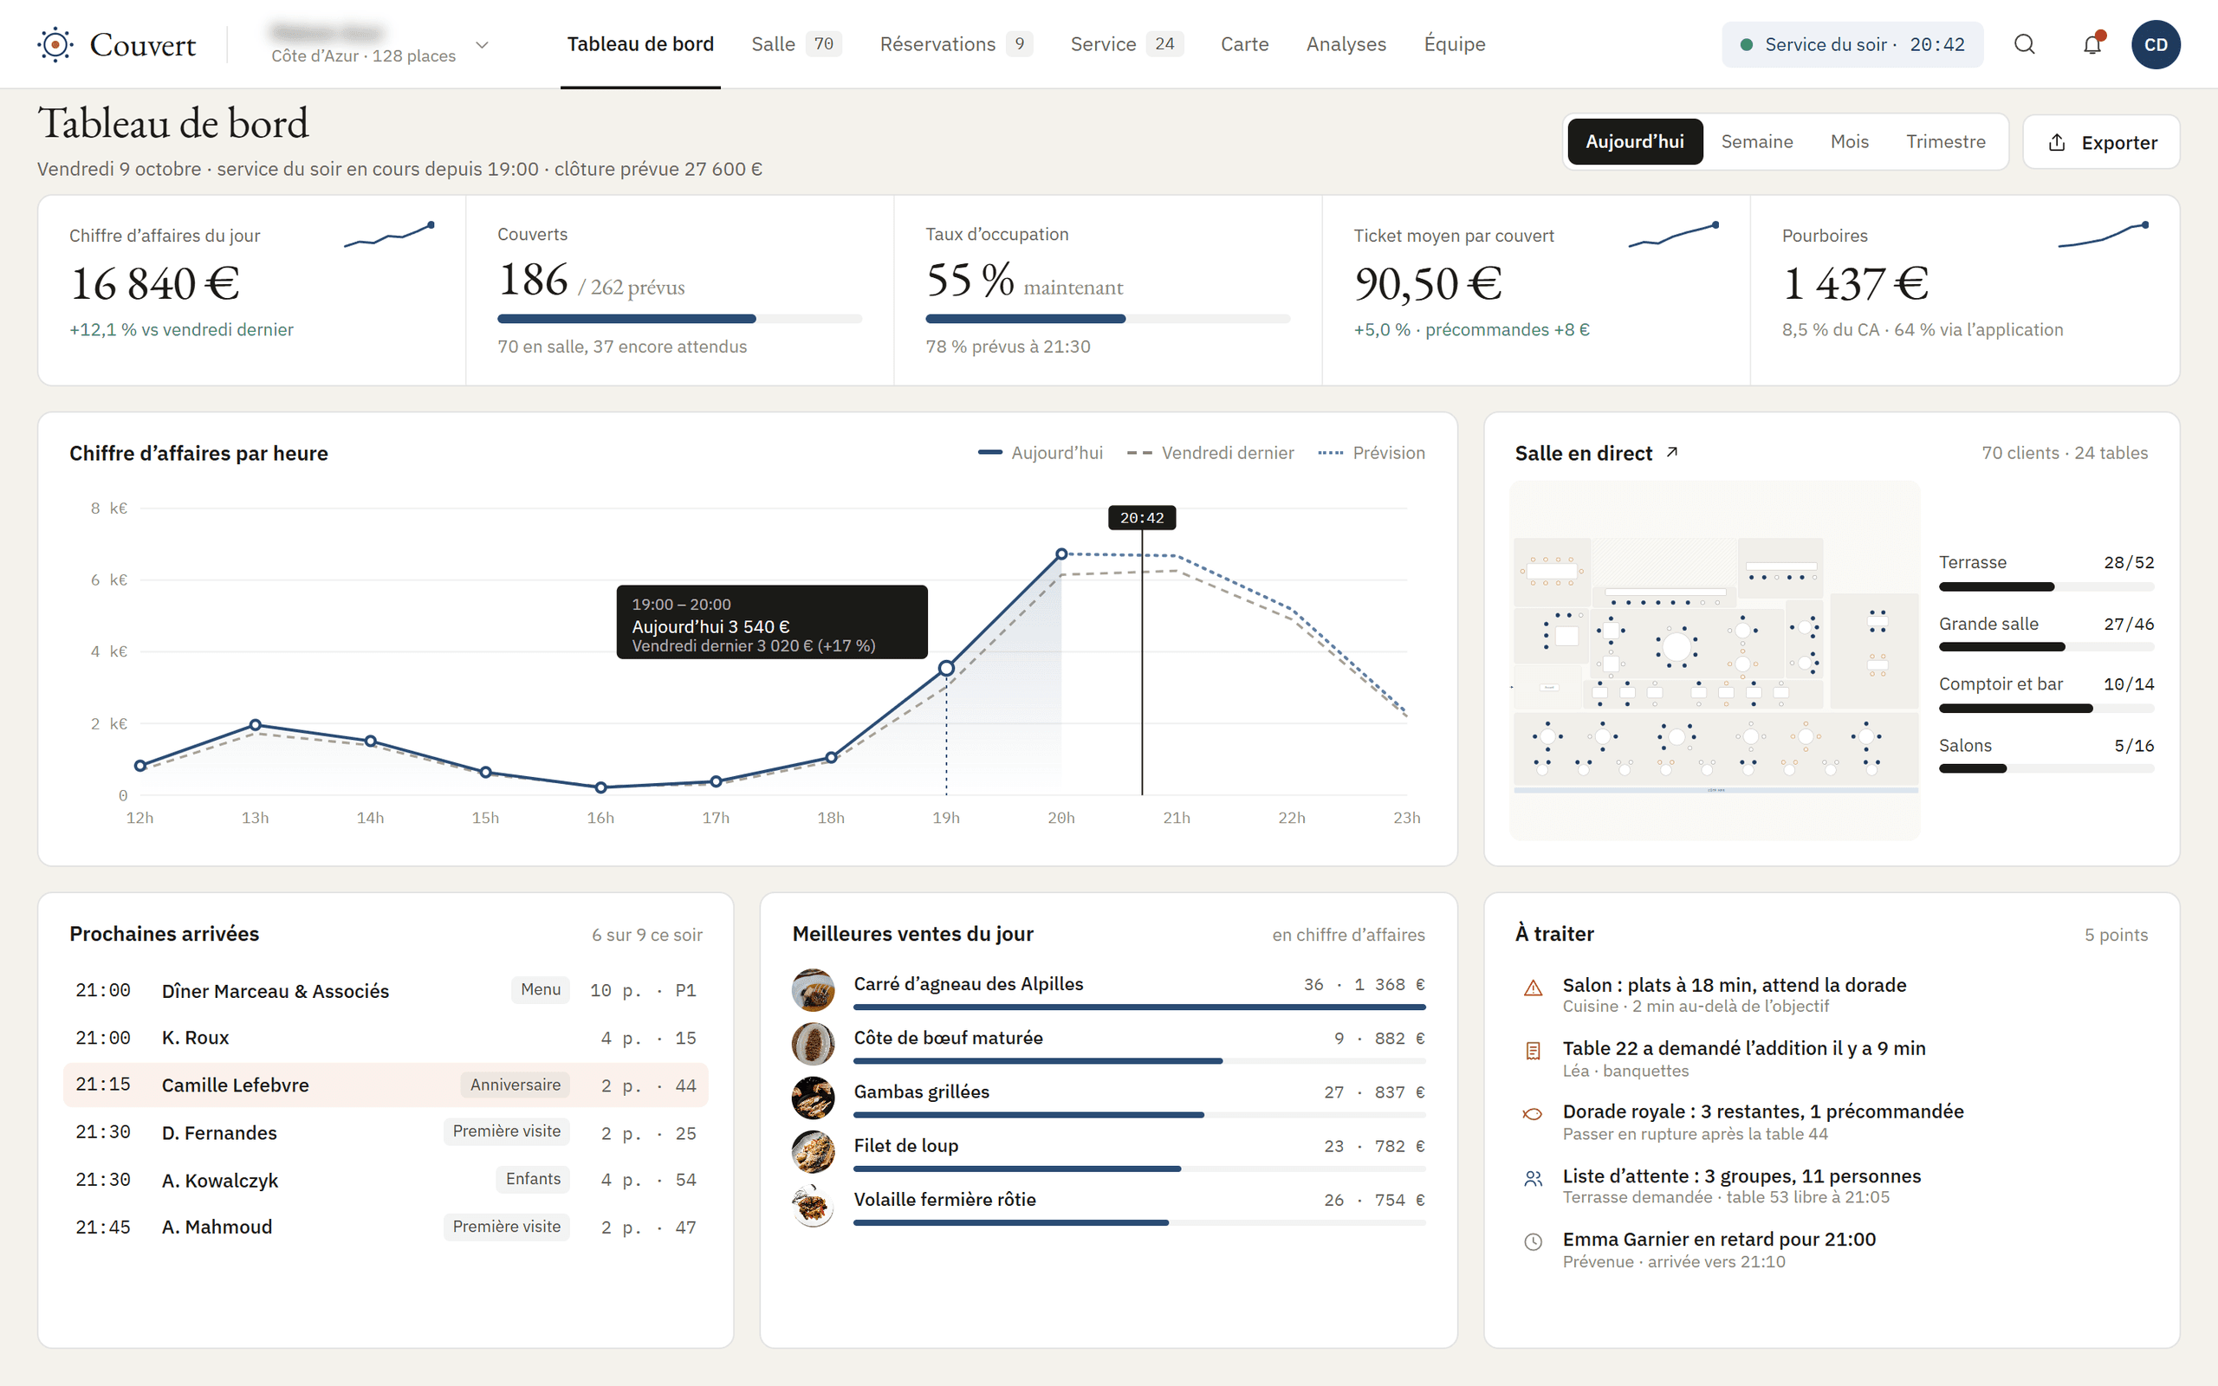This screenshot has width=2218, height=1386.
Task: Switch period to Semaine
Action: click(x=1757, y=141)
